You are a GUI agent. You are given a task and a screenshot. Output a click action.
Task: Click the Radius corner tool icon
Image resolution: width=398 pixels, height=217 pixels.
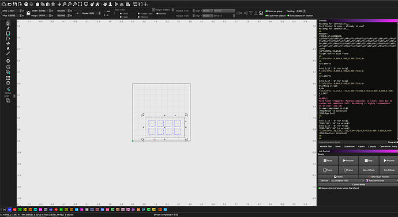(8, 89)
